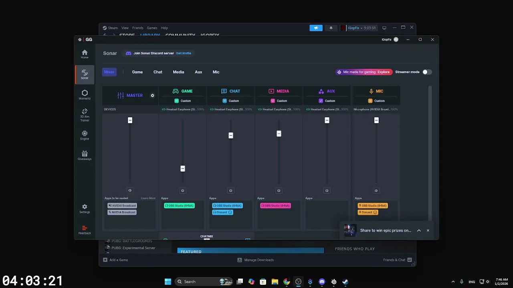Screen dimensions: 513x288
Task: Open Discord from the taskbar
Action: (322, 282)
